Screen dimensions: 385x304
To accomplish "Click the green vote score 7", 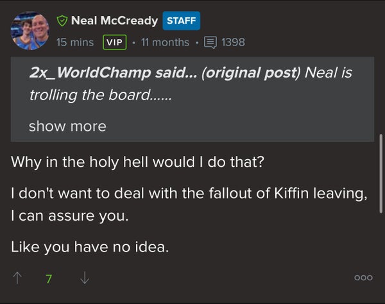I will click(49, 279).
